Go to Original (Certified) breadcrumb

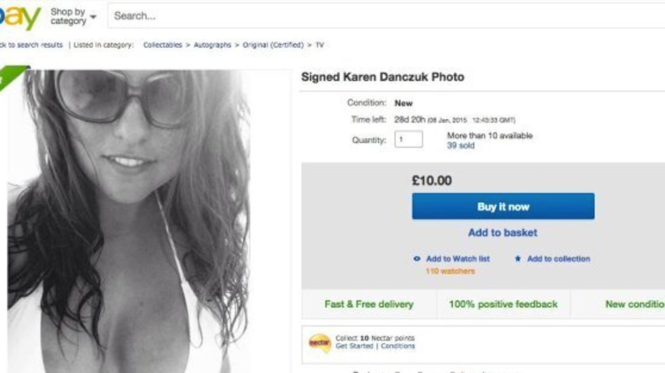pos(273,45)
